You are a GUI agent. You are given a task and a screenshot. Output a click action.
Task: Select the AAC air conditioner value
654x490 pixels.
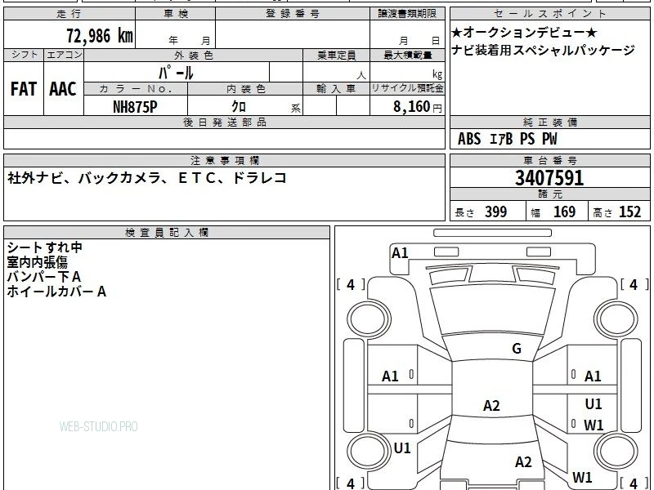(x=63, y=89)
